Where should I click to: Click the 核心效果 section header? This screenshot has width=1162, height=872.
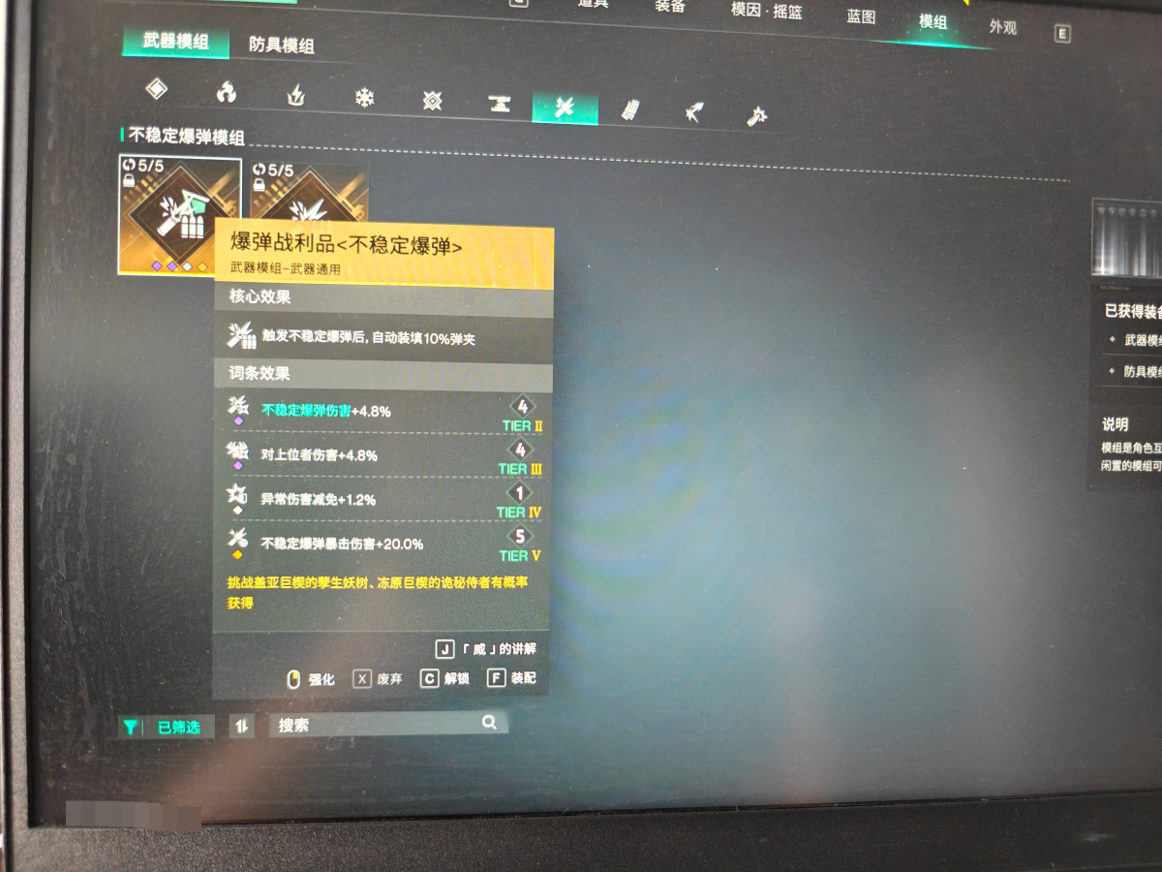pos(382,297)
